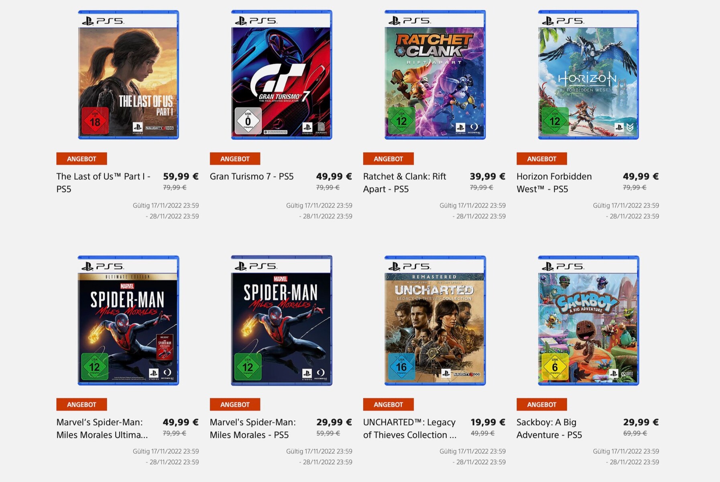Click the yellow USK 6 rating icon

[555, 366]
